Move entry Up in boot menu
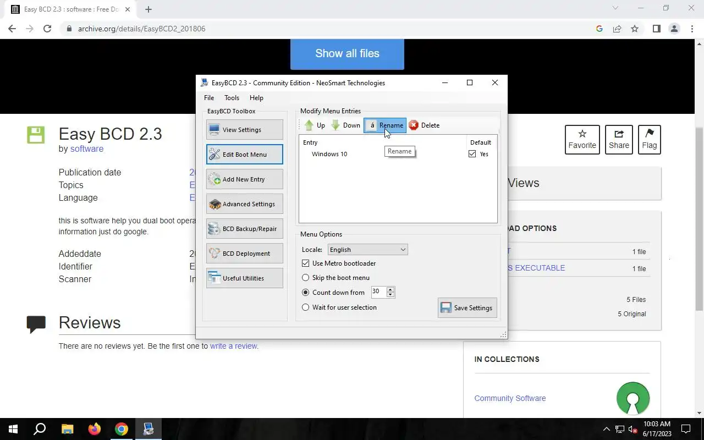 pos(315,125)
